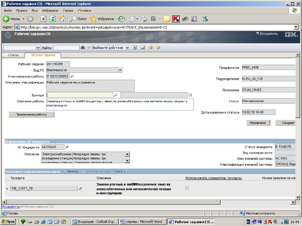Open lookup magnifier next to Бригада field
This screenshot has width=302, height=226.
116,95
